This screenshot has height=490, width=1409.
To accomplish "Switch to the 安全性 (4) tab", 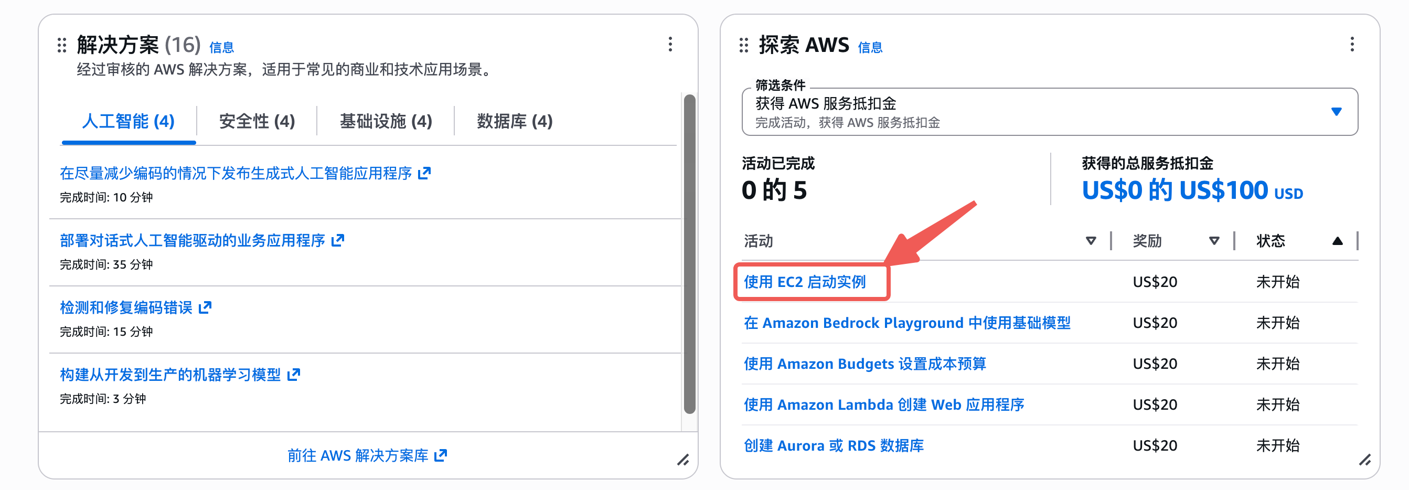I will click(257, 121).
